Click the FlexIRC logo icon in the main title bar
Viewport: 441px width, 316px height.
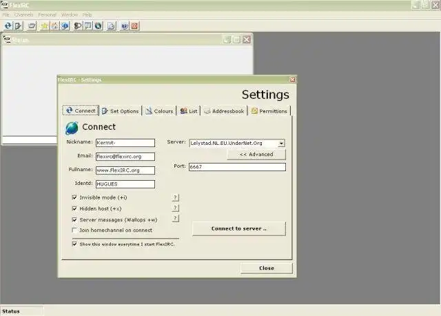[4, 4]
